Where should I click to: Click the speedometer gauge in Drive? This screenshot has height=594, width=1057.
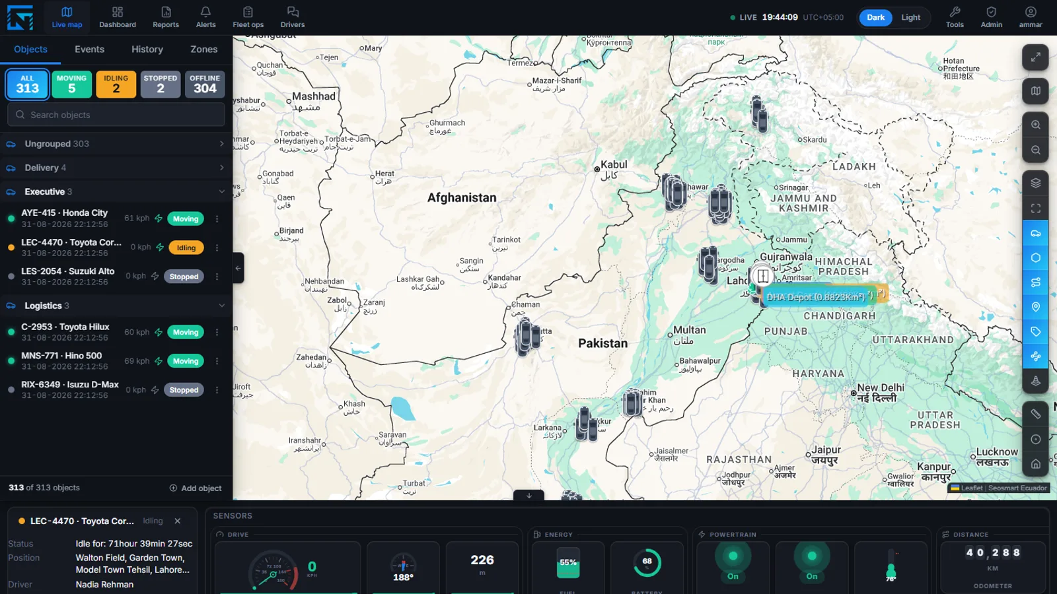pos(272,570)
